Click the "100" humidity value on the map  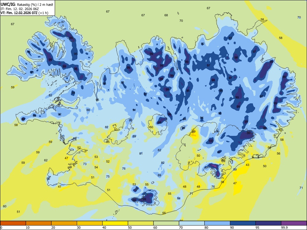coord(211,141)
